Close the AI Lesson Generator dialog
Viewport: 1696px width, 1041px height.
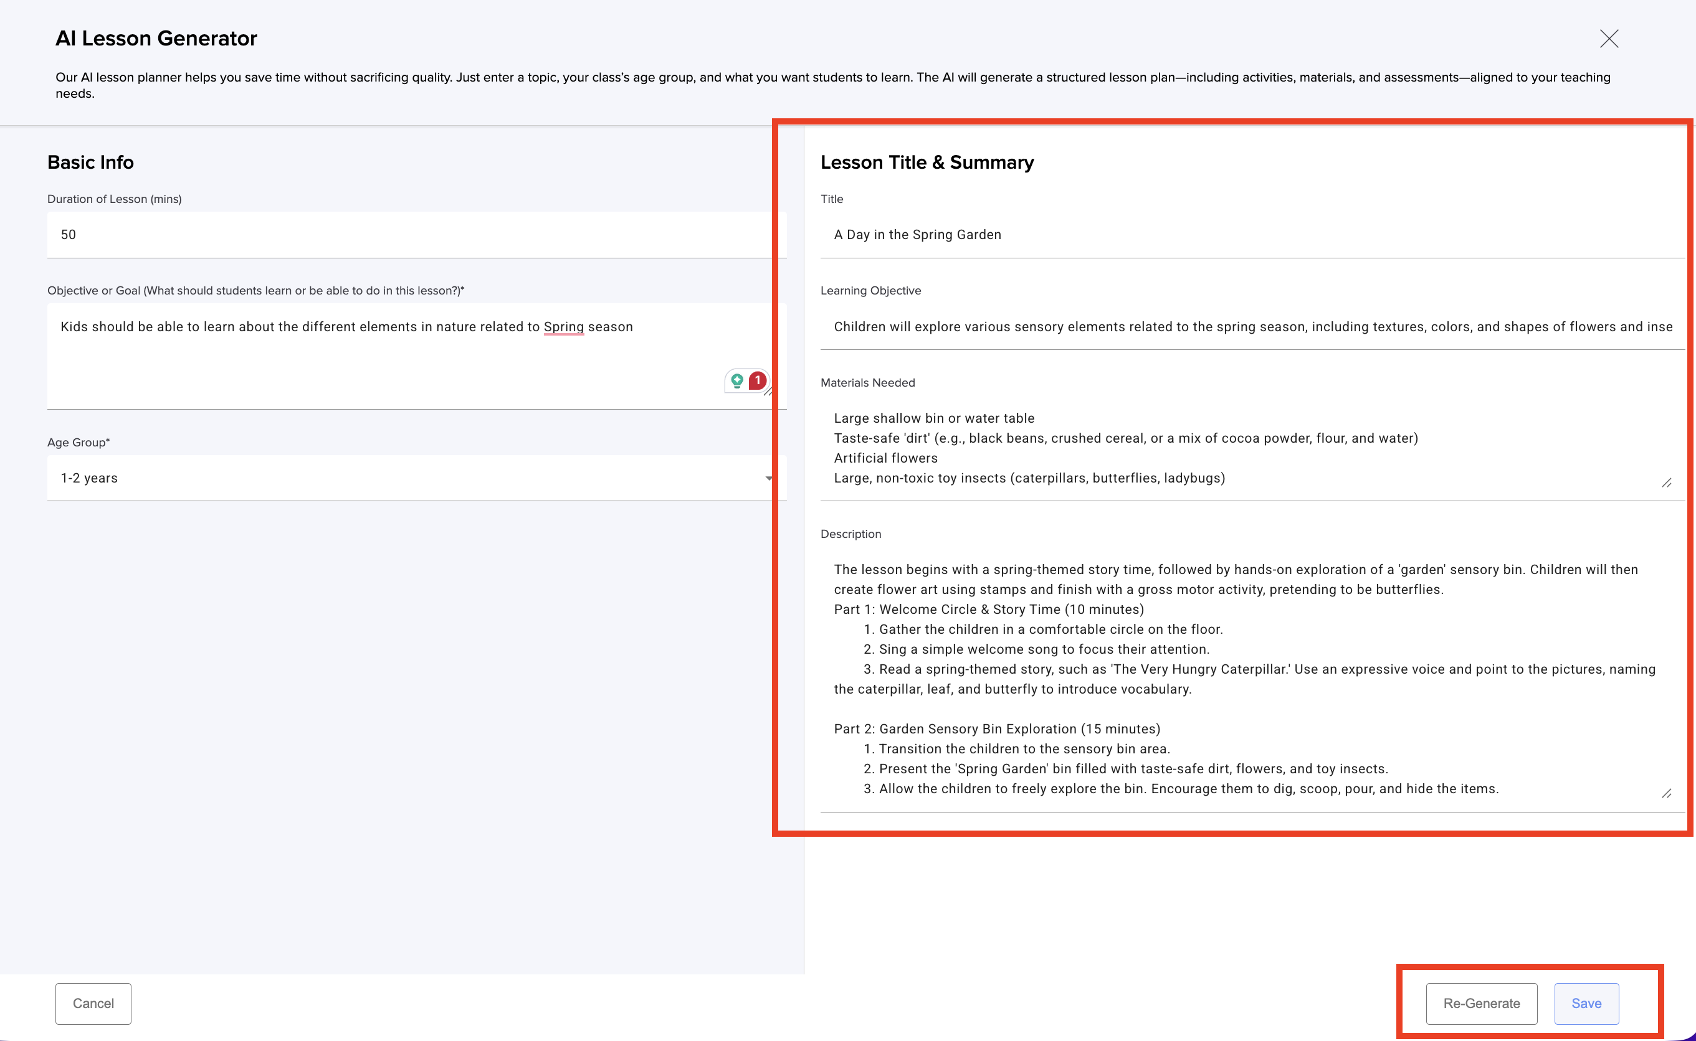pos(1609,39)
